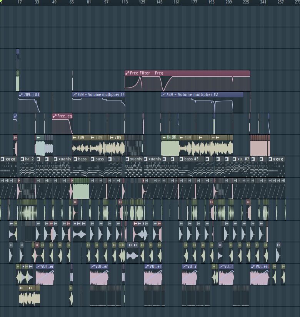Click the pattern icon on the leftmost gggg clip
Image resolution: width=300 pixels, height=317 pixels.
click(2, 159)
